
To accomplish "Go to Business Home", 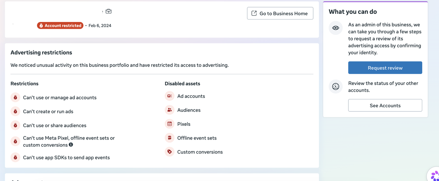I will click(280, 13).
